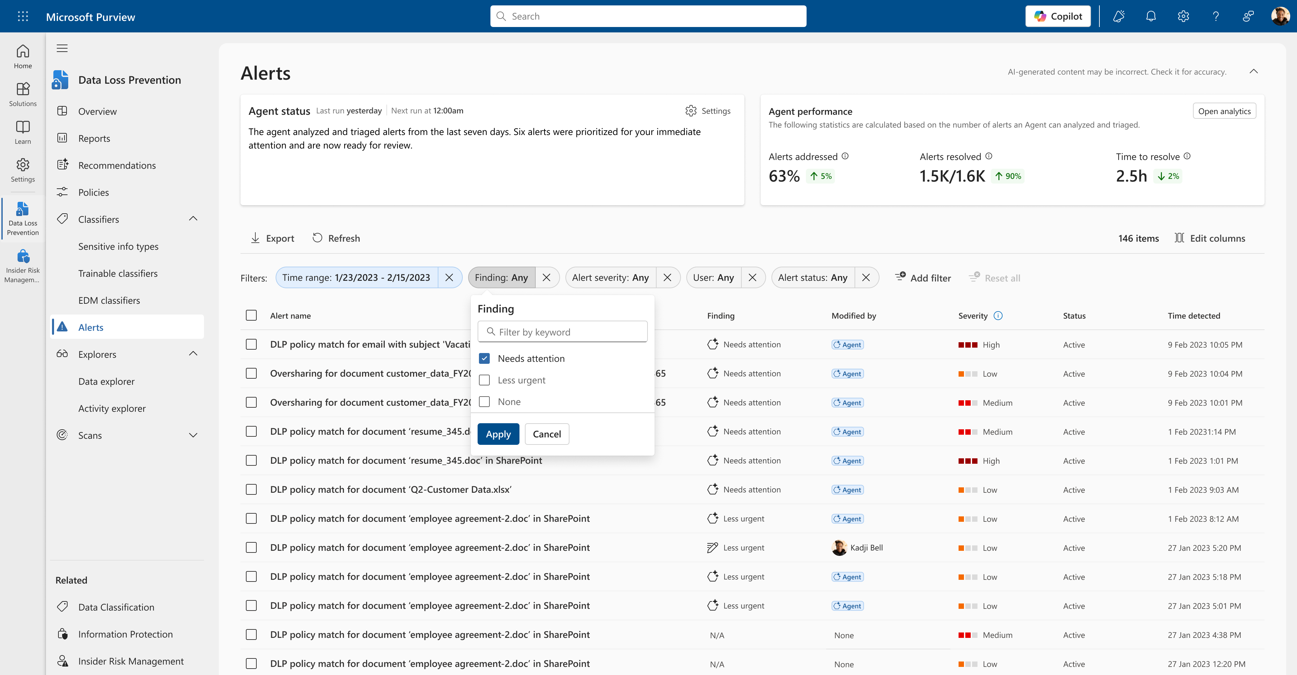Open the help question mark icon
This screenshot has width=1297, height=675.
[1216, 16]
